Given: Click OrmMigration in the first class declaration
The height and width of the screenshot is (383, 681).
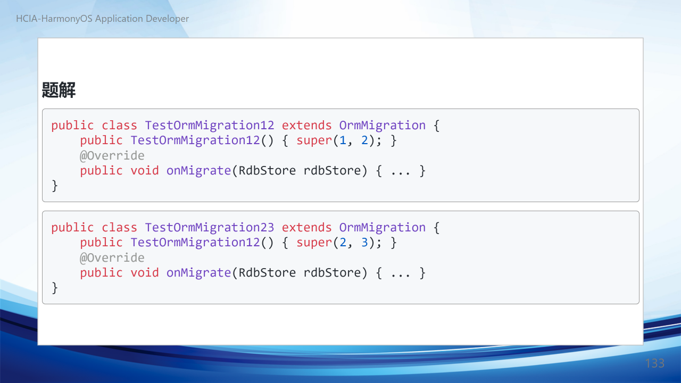Looking at the screenshot, I should tap(383, 126).
